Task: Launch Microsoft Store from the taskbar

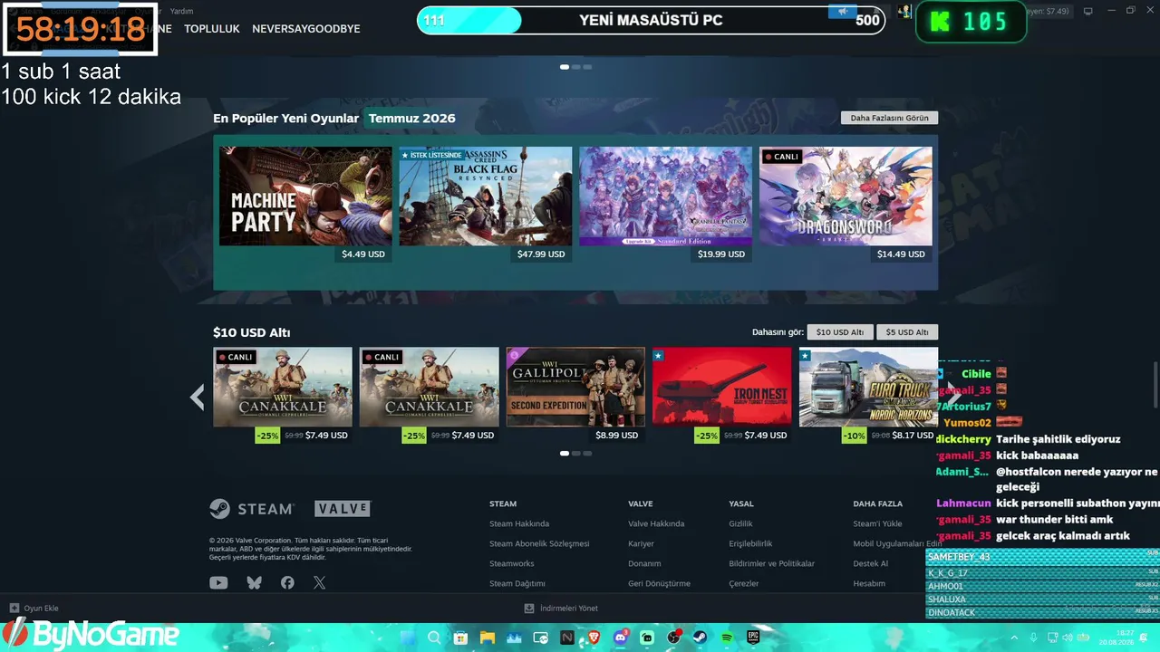Action: (x=460, y=638)
